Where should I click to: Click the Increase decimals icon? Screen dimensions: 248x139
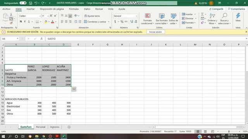click(131, 22)
